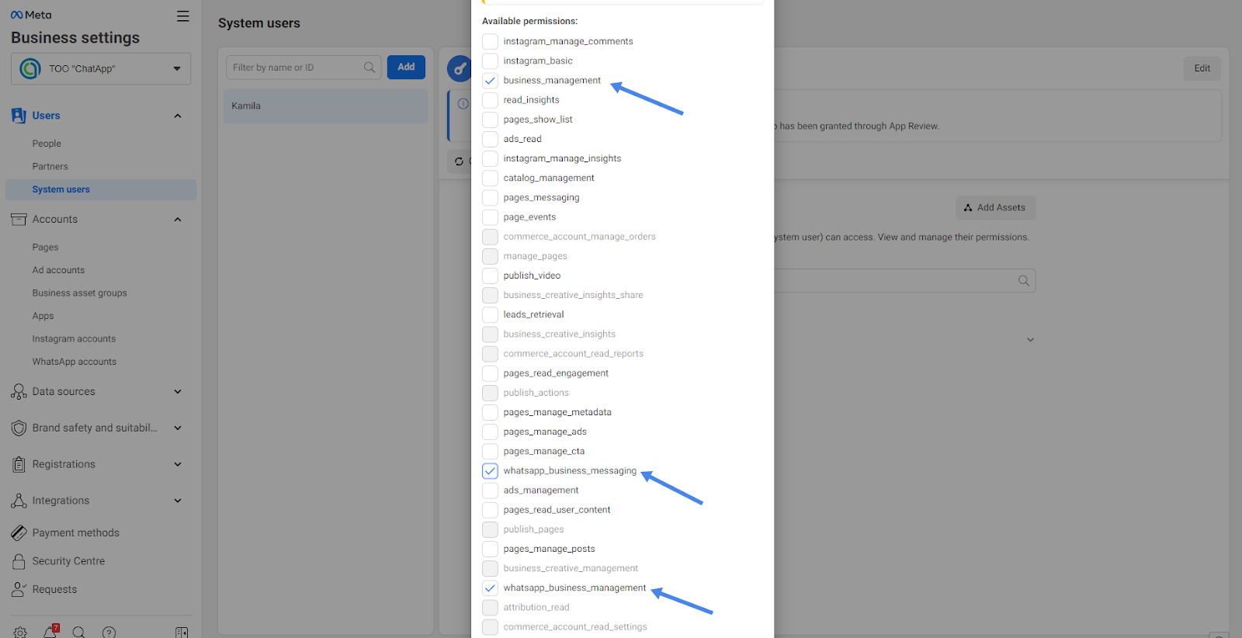Viewport: 1242px width, 638px height.
Task: Expand the Integrations section
Action: [x=178, y=501]
